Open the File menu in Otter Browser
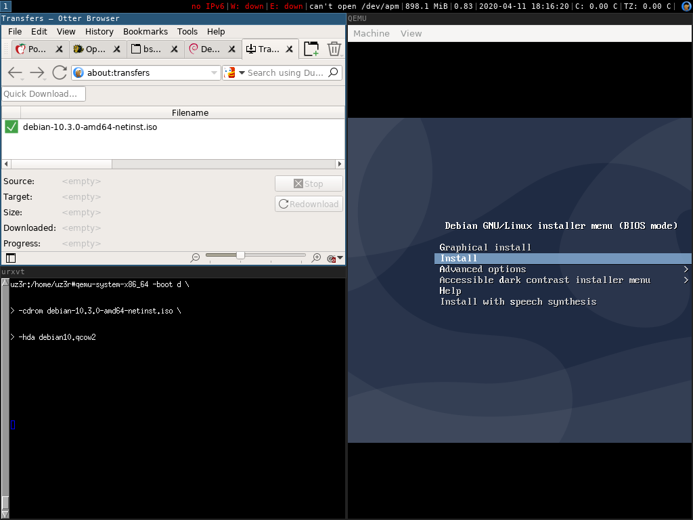This screenshot has height=520, width=693. click(x=15, y=31)
